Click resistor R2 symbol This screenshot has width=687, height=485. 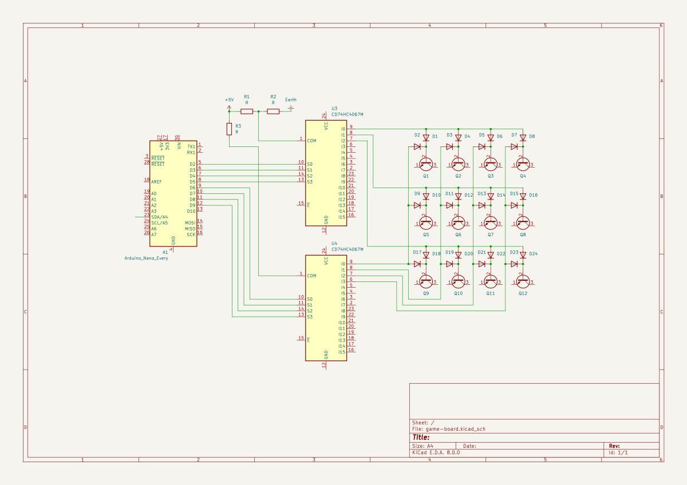pos(273,111)
